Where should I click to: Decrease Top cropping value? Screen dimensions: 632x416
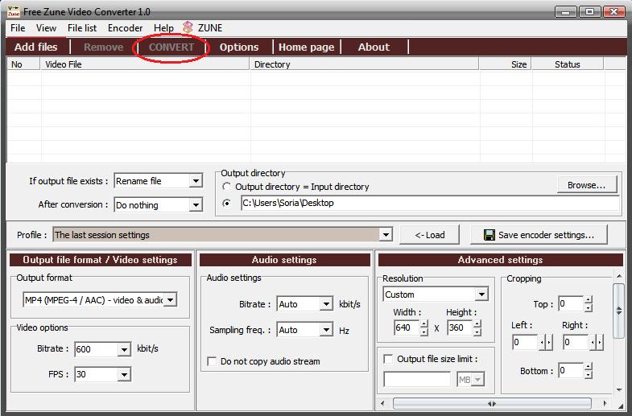tap(589, 307)
